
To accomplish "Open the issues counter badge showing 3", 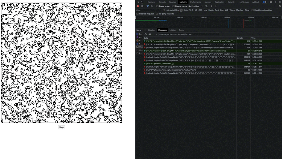I will point(264,2).
